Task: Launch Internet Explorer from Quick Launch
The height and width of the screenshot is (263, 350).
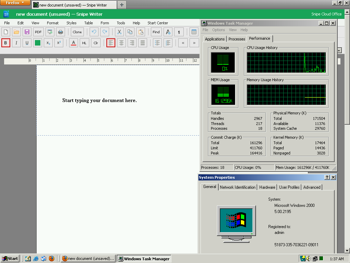Action: click(36, 259)
